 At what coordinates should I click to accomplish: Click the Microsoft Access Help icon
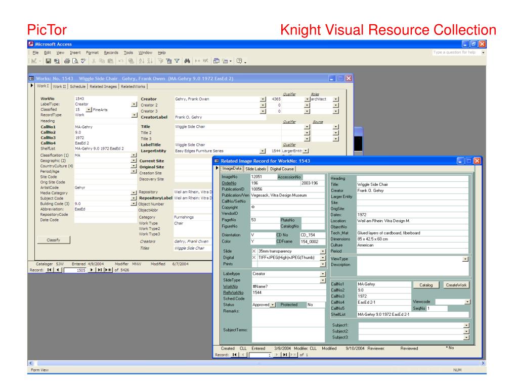[x=239, y=61]
